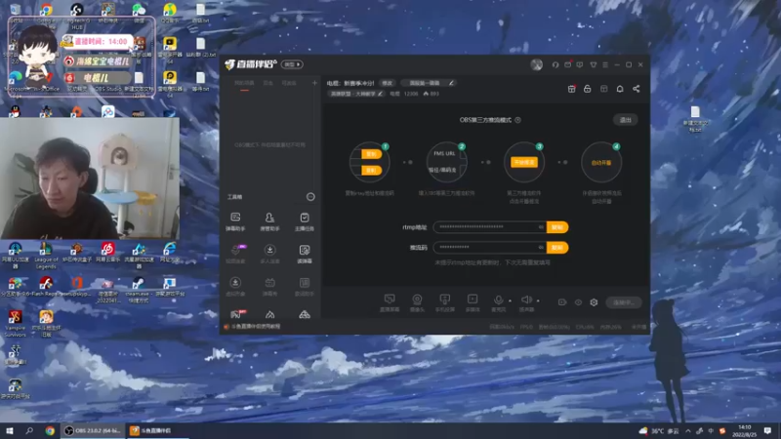Viewport: 781px width, 439px height.
Task: Open the notification bell in the companion app
Action: 620,89
